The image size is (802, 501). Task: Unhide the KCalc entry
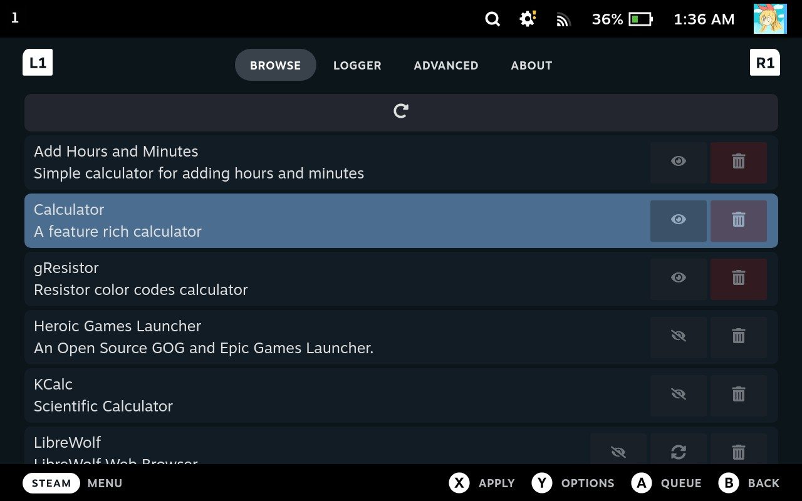[679, 396]
